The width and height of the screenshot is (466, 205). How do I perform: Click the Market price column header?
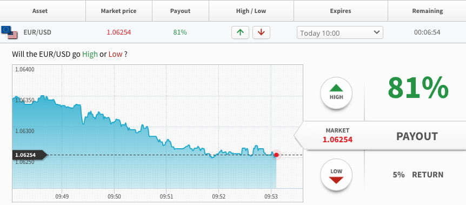pos(118,11)
